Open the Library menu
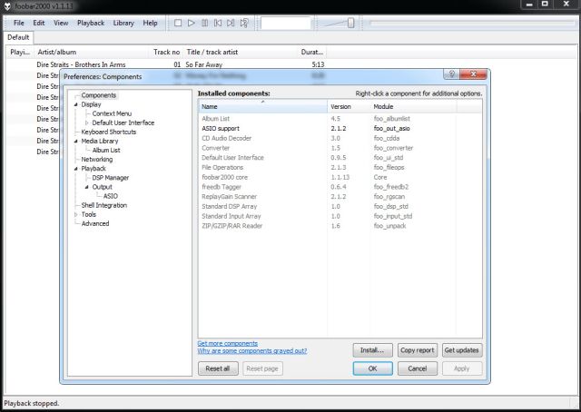 click(123, 23)
